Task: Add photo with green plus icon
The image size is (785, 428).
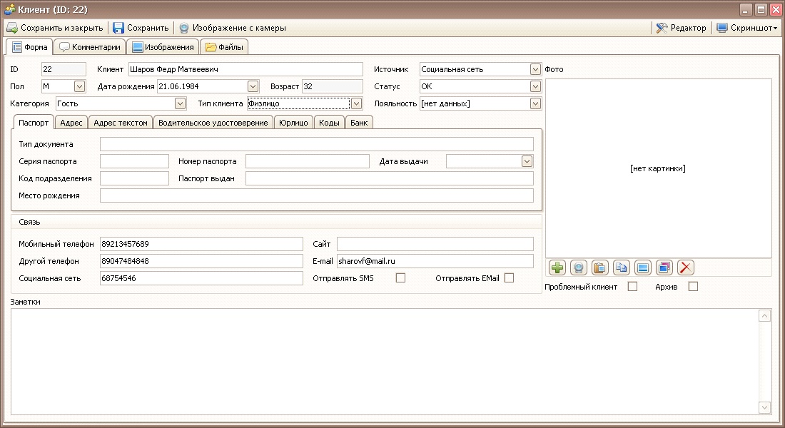Action: coord(557,267)
